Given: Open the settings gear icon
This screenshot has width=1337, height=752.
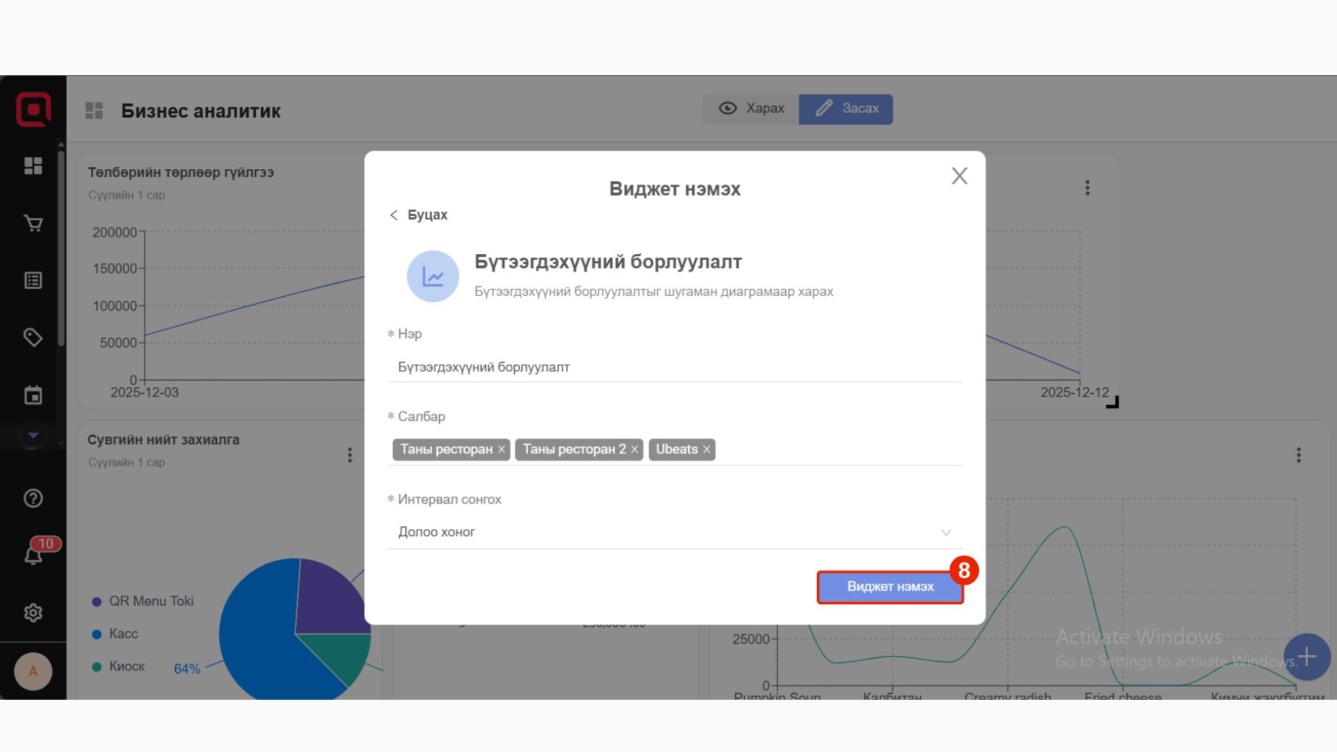Looking at the screenshot, I should coord(33,613).
